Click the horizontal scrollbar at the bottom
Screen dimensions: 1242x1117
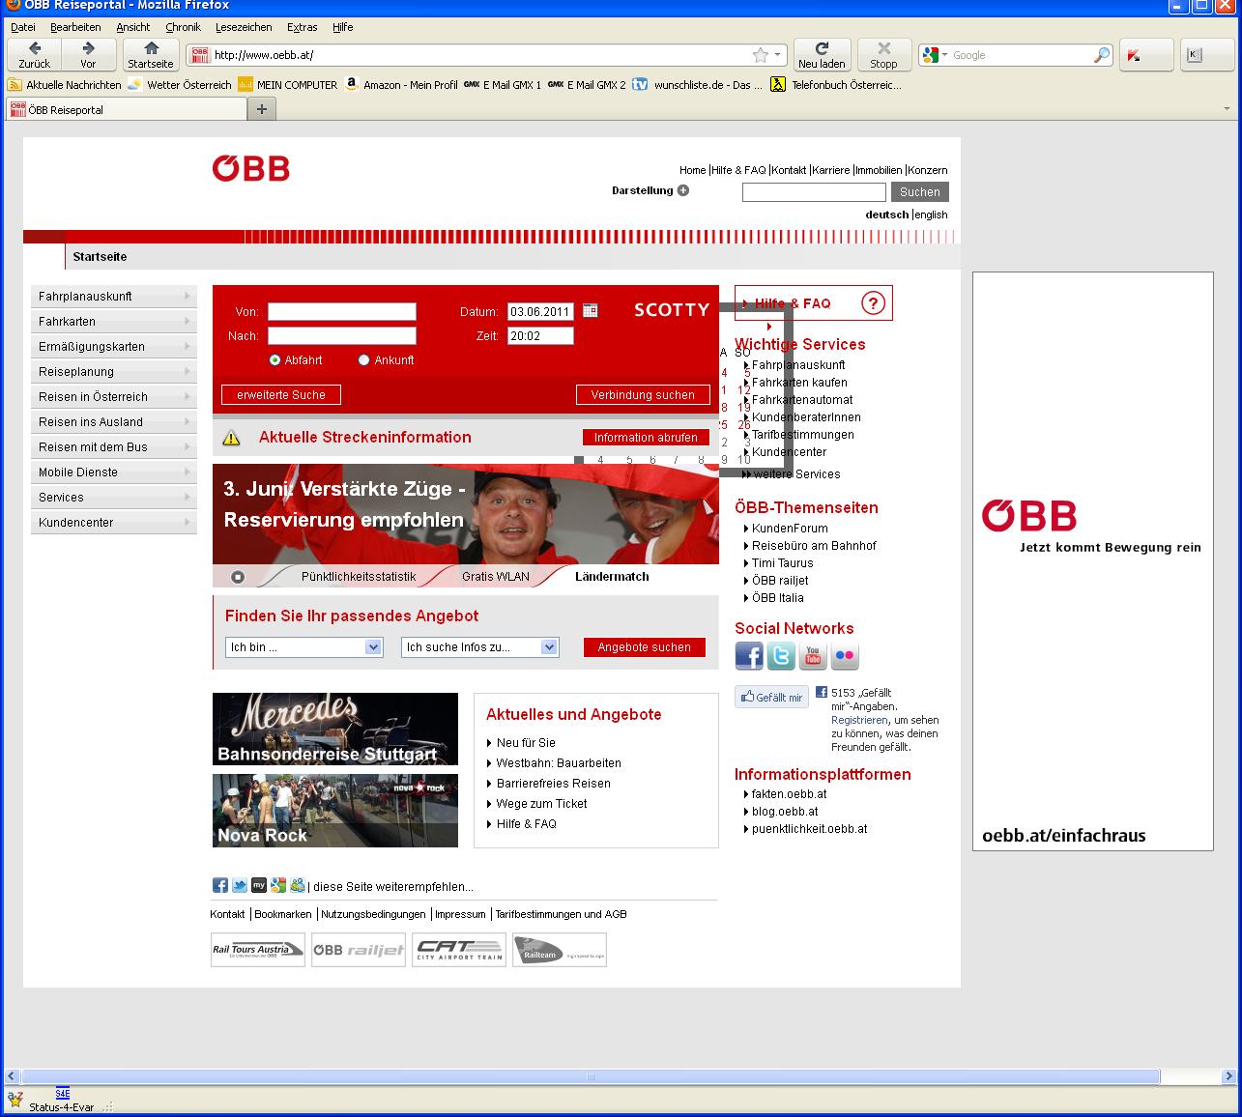[x=591, y=1076]
